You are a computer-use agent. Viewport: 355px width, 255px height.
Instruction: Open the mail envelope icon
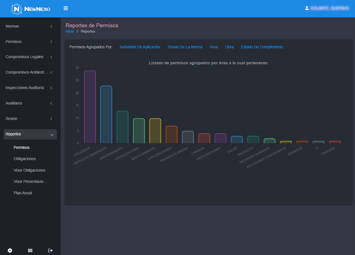30,251
